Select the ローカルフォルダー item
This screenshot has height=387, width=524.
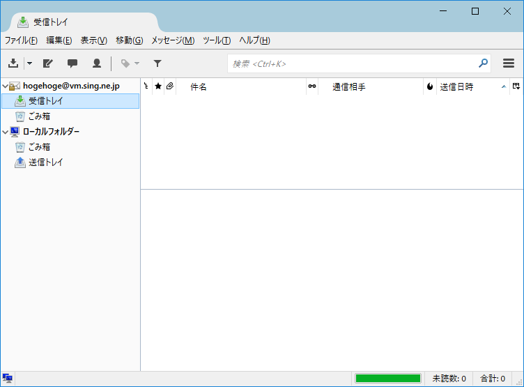(51, 132)
